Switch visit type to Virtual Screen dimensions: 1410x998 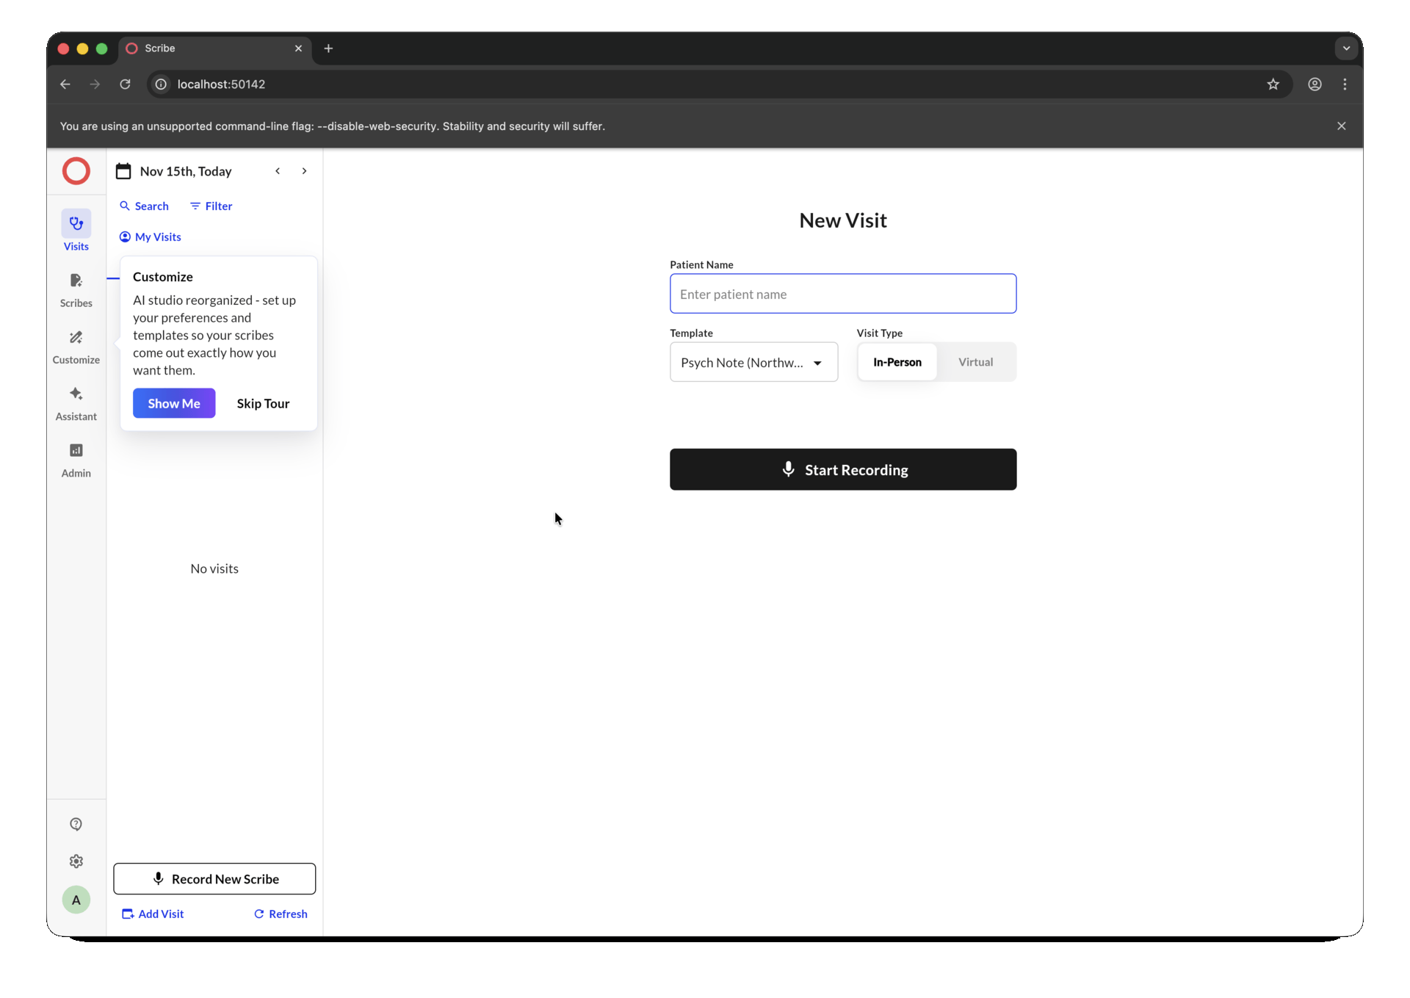click(975, 362)
